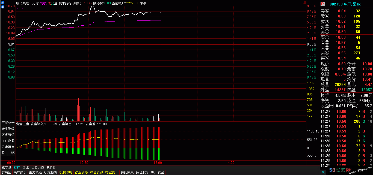Click 研究报告 button

[x=51, y=172]
